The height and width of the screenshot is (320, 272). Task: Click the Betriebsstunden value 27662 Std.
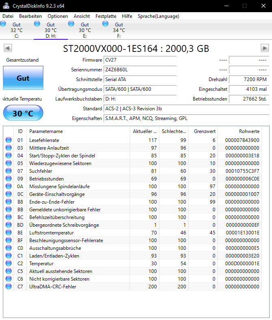[x=249, y=99]
